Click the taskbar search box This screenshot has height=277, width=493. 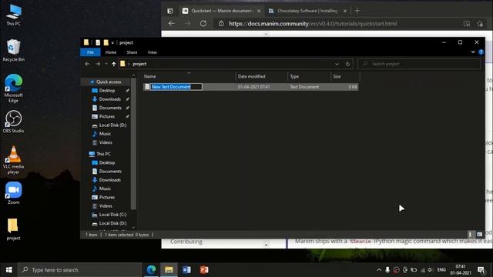[x=79, y=270]
